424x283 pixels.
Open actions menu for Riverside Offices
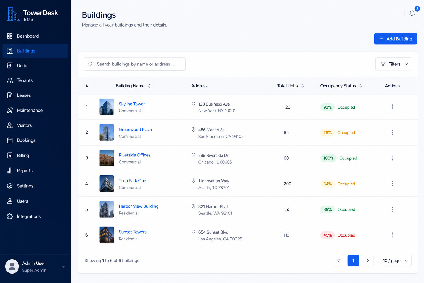click(392, 158)
